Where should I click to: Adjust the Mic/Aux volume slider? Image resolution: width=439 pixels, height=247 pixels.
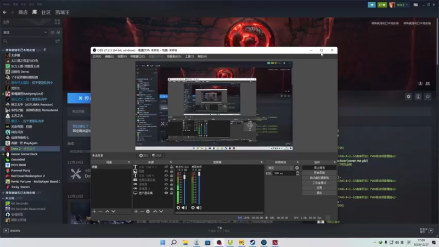184,177
